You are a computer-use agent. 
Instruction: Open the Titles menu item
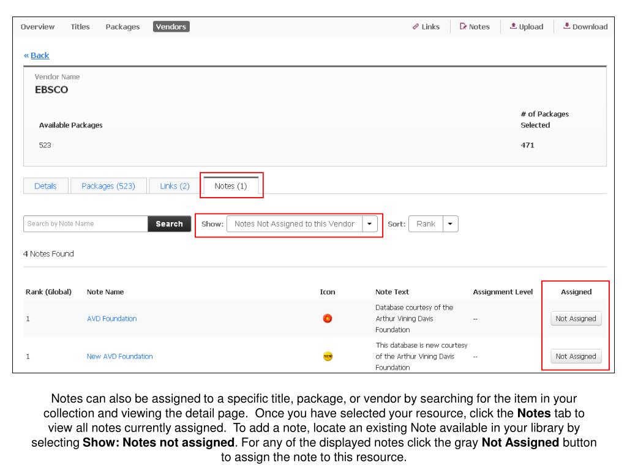click(x=80, y=27)
